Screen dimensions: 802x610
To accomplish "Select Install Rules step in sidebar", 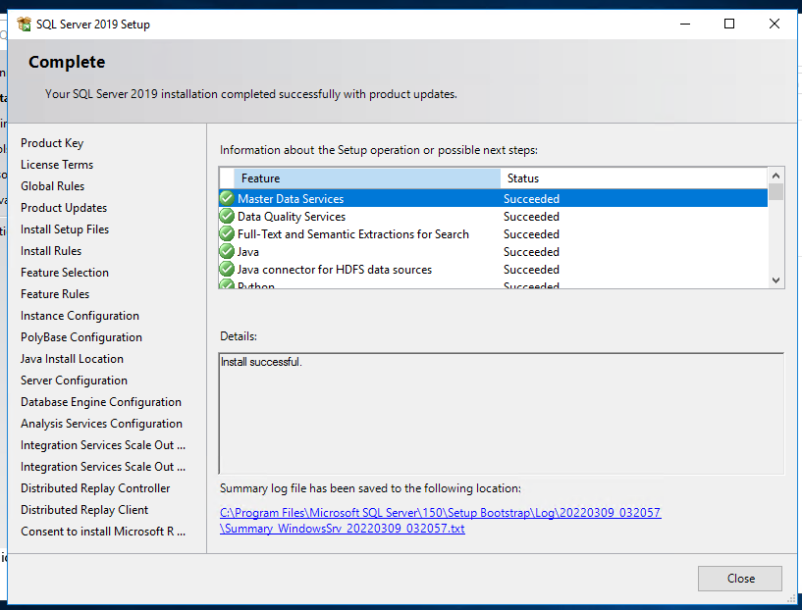I will point(51,251).
